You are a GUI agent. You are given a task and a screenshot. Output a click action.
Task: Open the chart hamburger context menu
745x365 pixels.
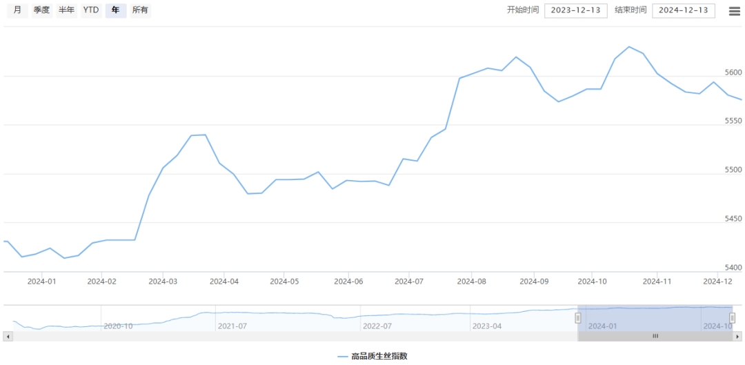pyautogui.click(x=735, y=11)
